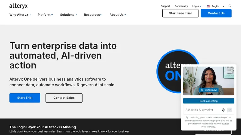The image size is (241, 135).
Task: Open the Community link
Action: pos(181,6)
